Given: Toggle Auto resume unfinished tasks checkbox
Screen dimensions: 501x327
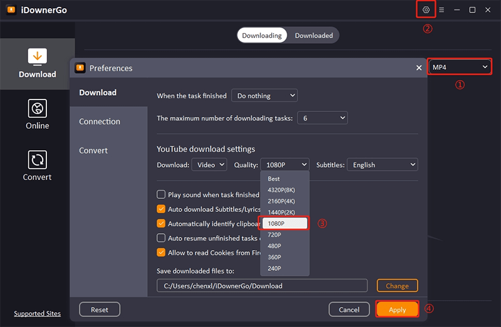Looking at the screenshot, I should coord(162,238).
